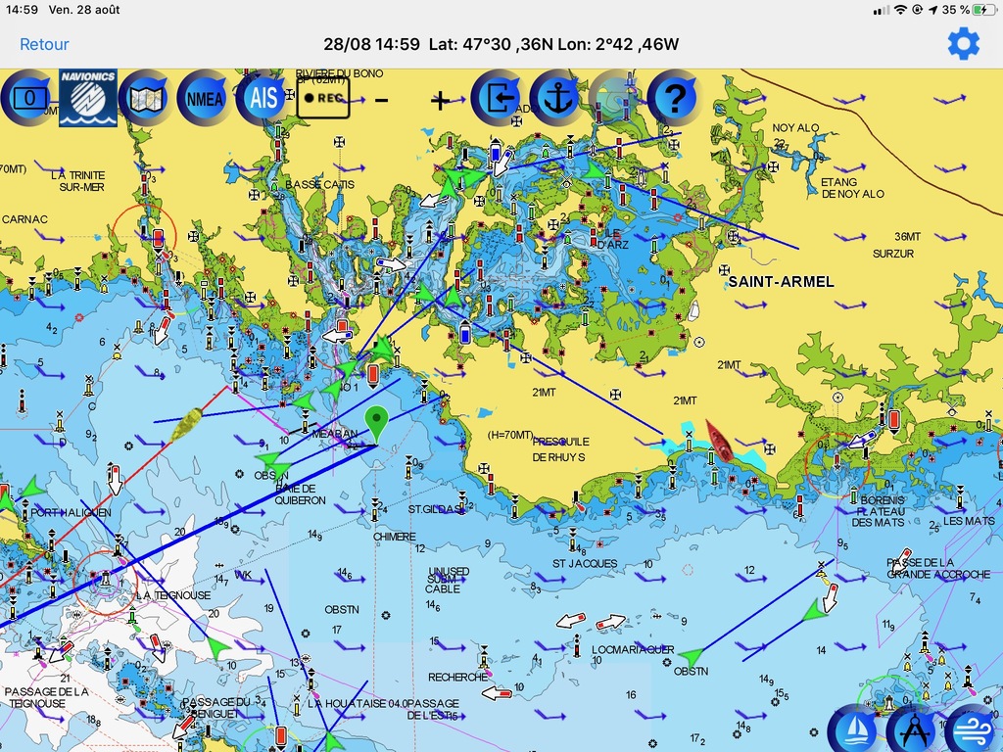Click the ST JACQUES label
Screen dimensions: 1003x752
(586, 563)
